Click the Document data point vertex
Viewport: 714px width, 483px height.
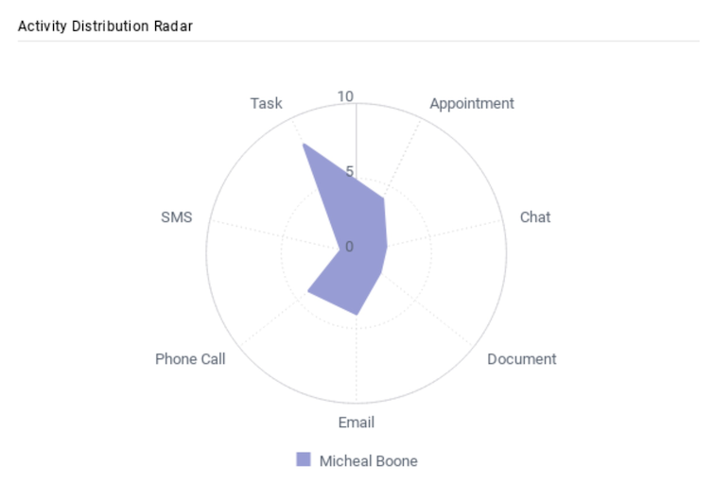tap(381, 273)
